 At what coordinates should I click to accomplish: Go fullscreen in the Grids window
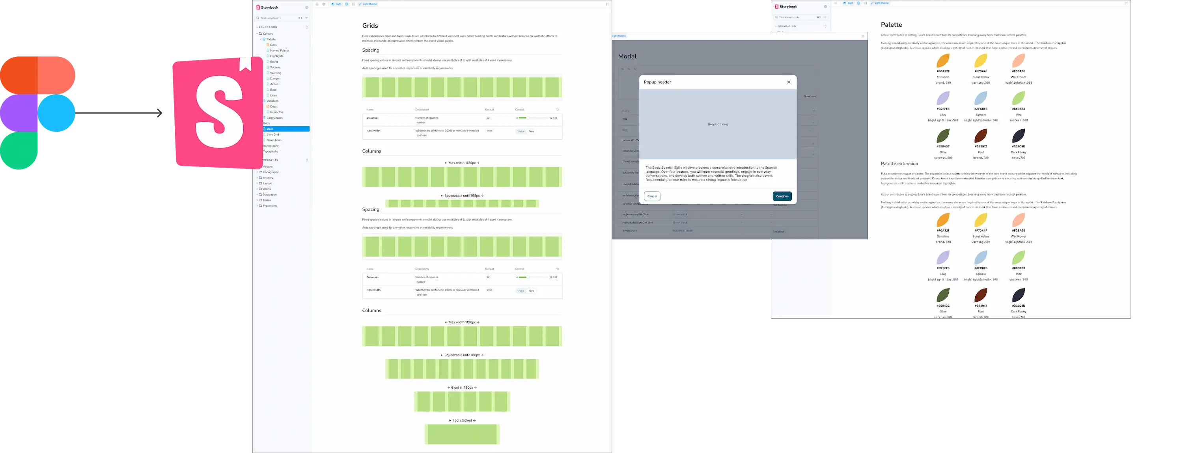point(607,4)
